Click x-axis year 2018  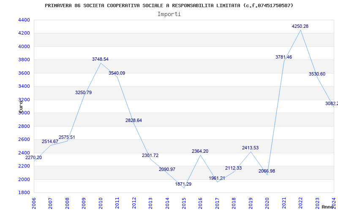(x=234, y=203)
